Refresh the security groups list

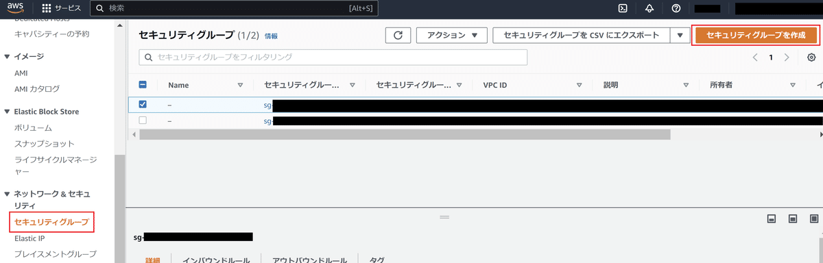click(x=398, y=36)
